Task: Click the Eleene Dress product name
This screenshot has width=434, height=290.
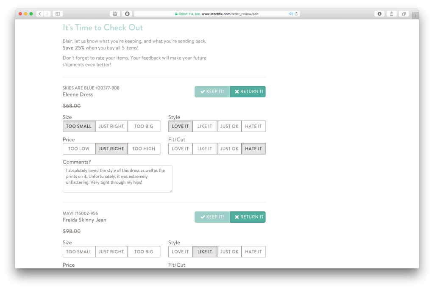Action: (x=78, y=94)
